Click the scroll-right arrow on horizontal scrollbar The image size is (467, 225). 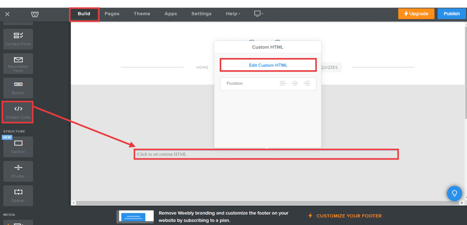[x=462, y=203]
